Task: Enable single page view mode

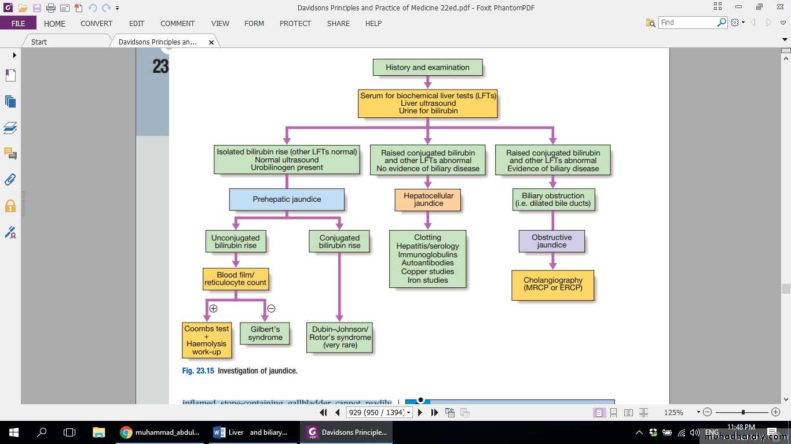Action: coord(599,413)
